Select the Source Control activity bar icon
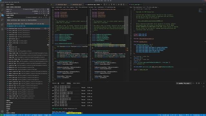This screenshot has width=206, height=116. pyautogui.click(x=2, y=15)
